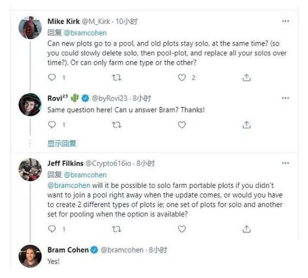Open more options on Rovi23's tweet
The width and height of the screenshot is (308, 278).
[285, 98]
